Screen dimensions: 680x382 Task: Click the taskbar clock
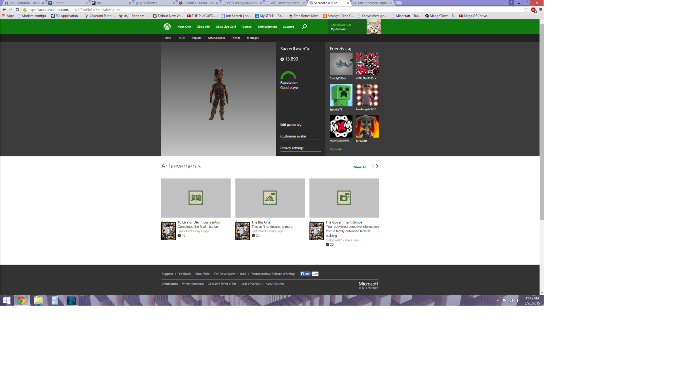pyautogui.click(x=532, y=301)
